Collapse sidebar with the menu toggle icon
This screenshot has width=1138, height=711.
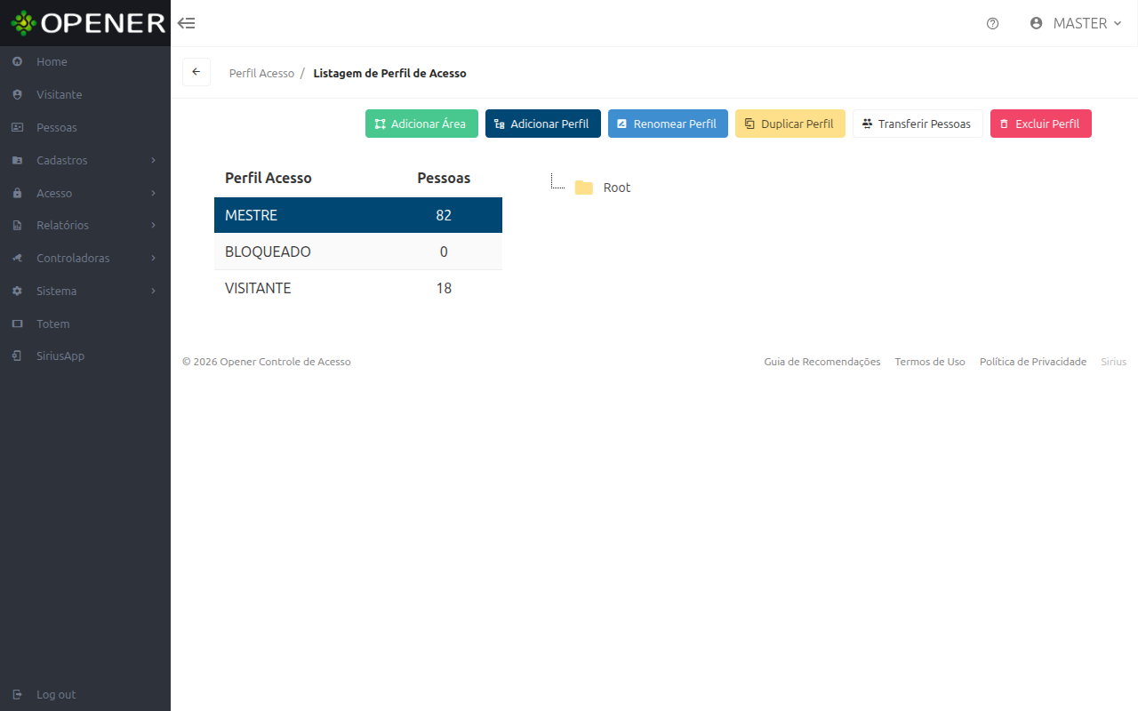coord(187,23)
